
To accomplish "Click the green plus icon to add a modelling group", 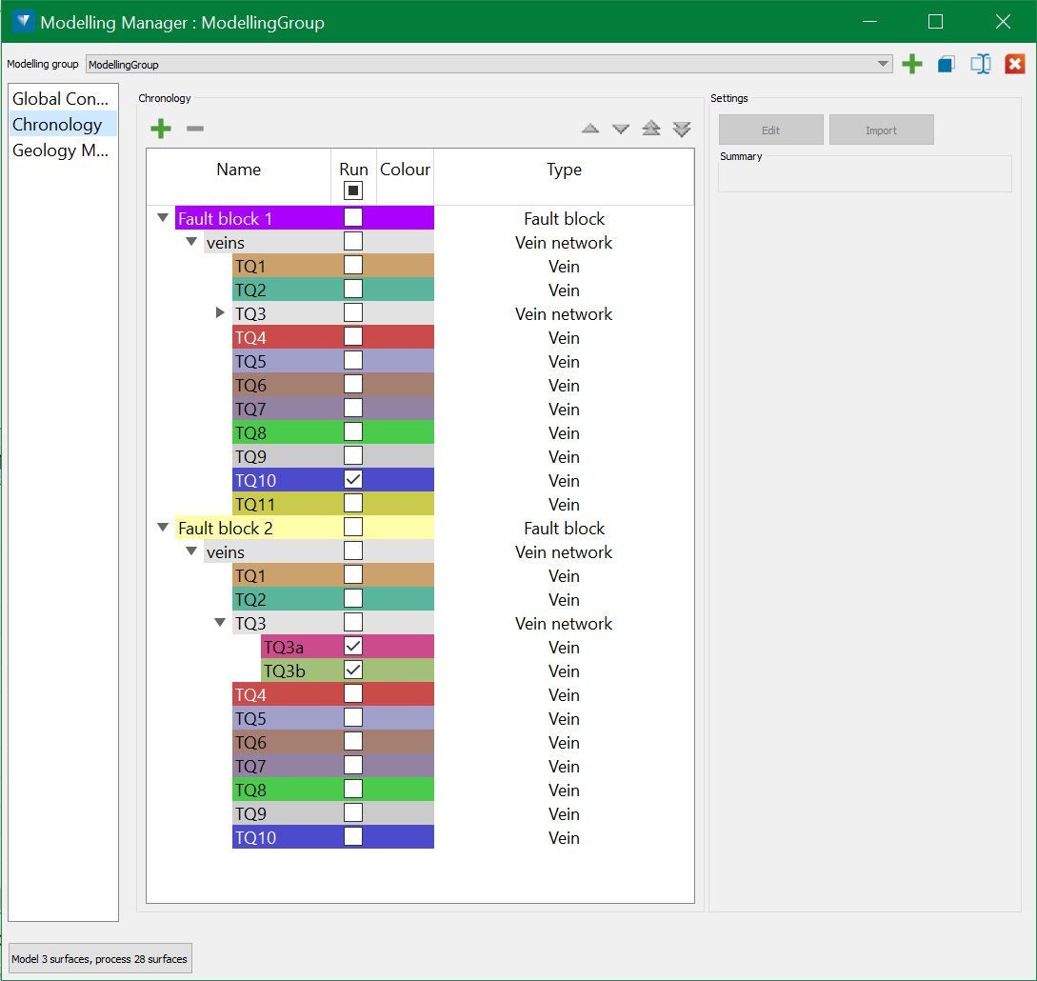I will pos(912,65).
